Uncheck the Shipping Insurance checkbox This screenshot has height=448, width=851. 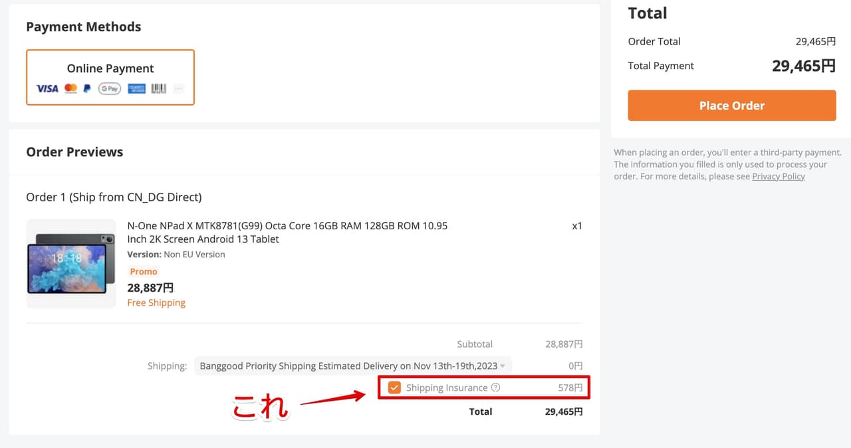tap(394, 388)
